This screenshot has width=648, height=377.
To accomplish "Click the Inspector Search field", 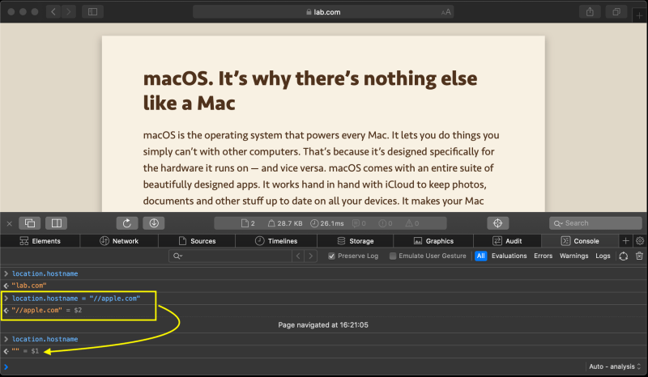I will click(x=595, y=223).
